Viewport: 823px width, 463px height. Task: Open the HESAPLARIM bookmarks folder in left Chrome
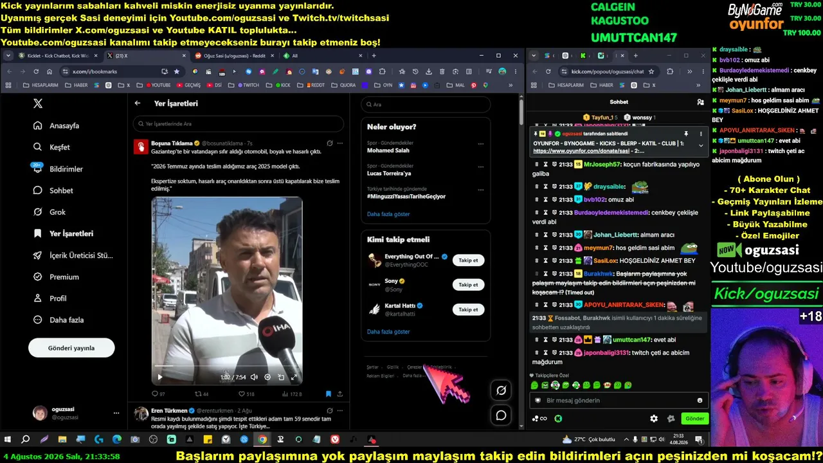click(41, 85)
